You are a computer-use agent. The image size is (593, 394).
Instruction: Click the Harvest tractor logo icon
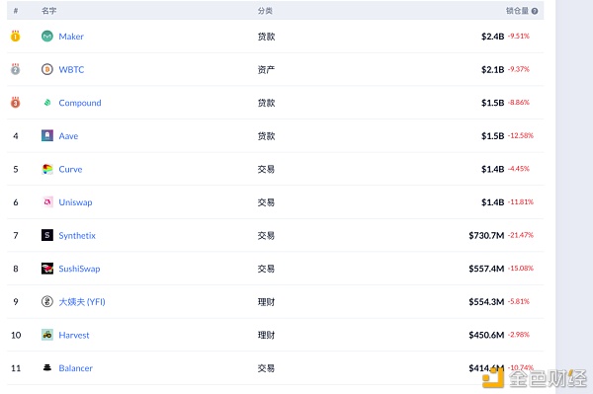47,335
